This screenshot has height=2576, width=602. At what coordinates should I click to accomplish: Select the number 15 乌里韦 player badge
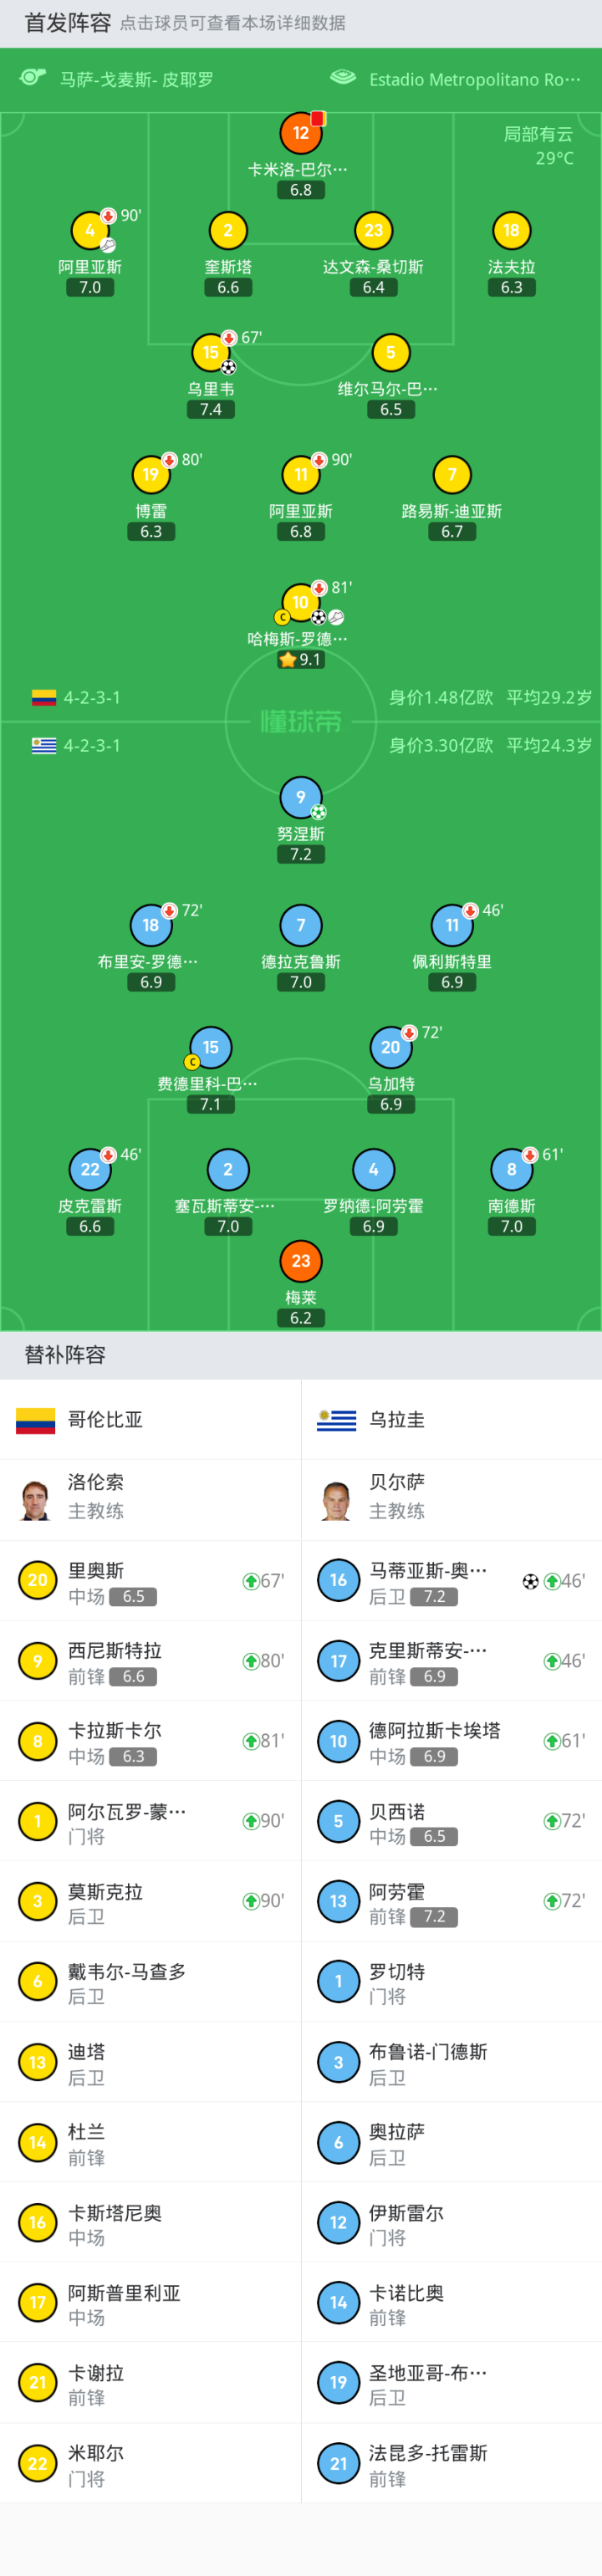tap(210, 353)
